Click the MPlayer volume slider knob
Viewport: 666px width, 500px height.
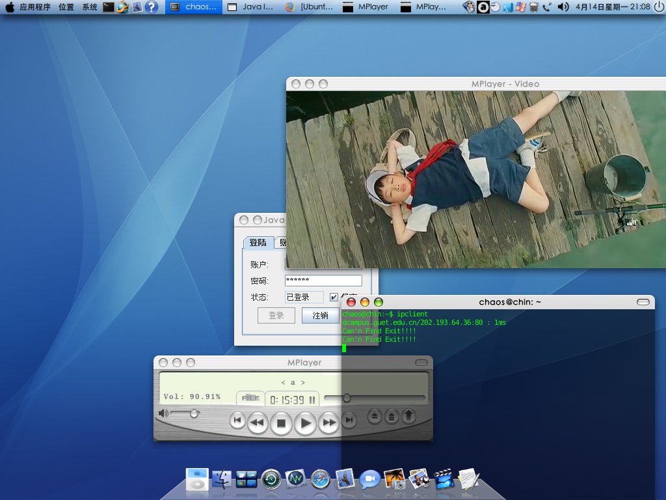click(x=194, y=413)
